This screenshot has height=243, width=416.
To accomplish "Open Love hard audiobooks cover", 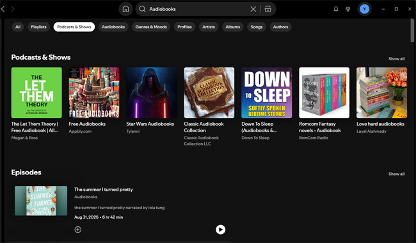I will click(382, 92).
